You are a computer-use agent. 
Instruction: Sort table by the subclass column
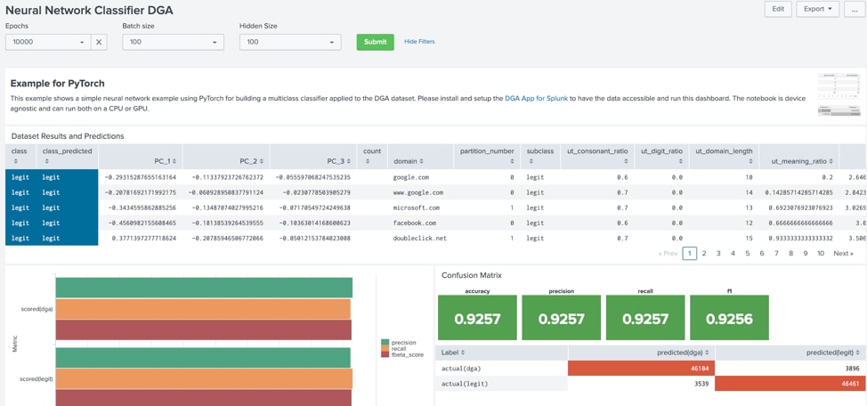click(x=539, y=156)
